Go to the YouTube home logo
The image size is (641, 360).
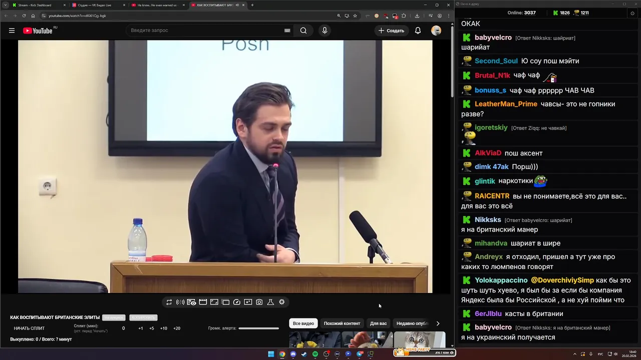point(38,30)
